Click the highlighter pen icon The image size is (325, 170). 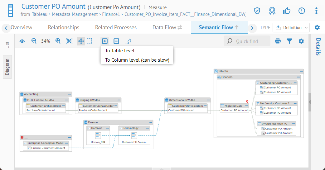(x=128, y=41)
